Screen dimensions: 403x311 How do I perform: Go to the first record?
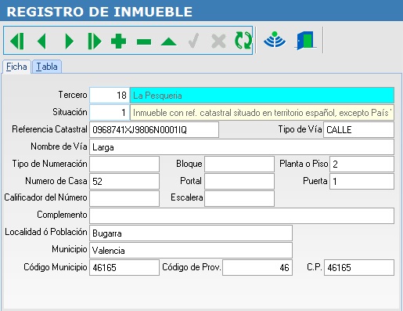pos(17,41)
